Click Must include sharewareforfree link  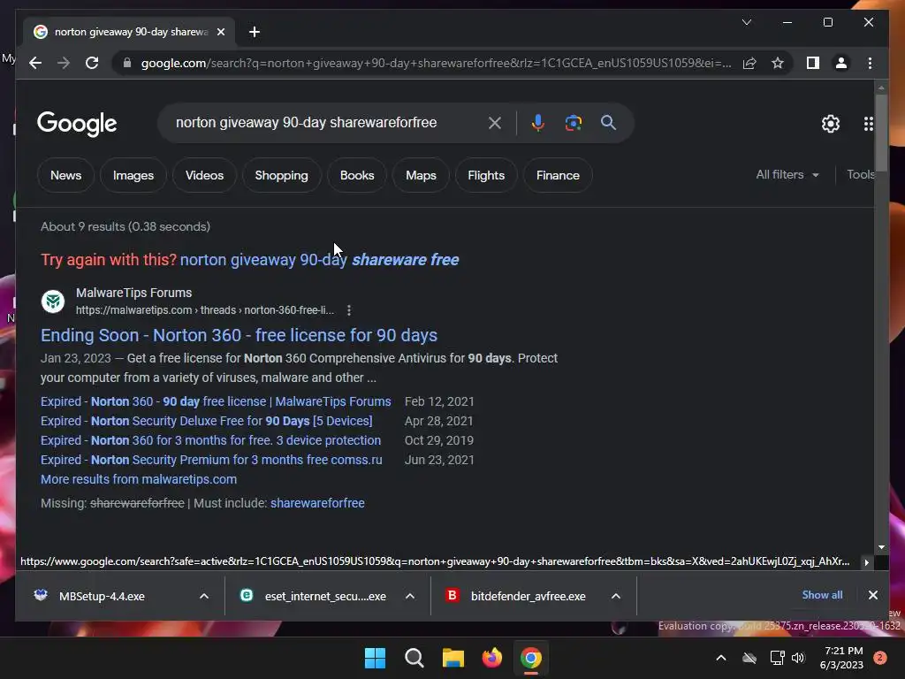317,503
